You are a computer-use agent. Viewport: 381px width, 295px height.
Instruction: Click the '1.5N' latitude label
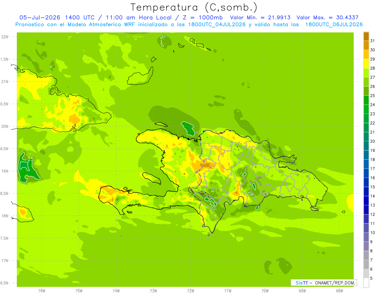5,59
